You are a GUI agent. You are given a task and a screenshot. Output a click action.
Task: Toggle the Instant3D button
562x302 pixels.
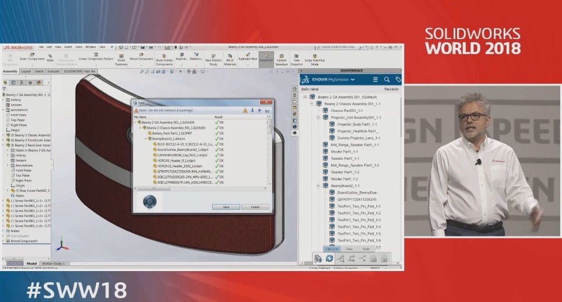(x=266, y=58)
